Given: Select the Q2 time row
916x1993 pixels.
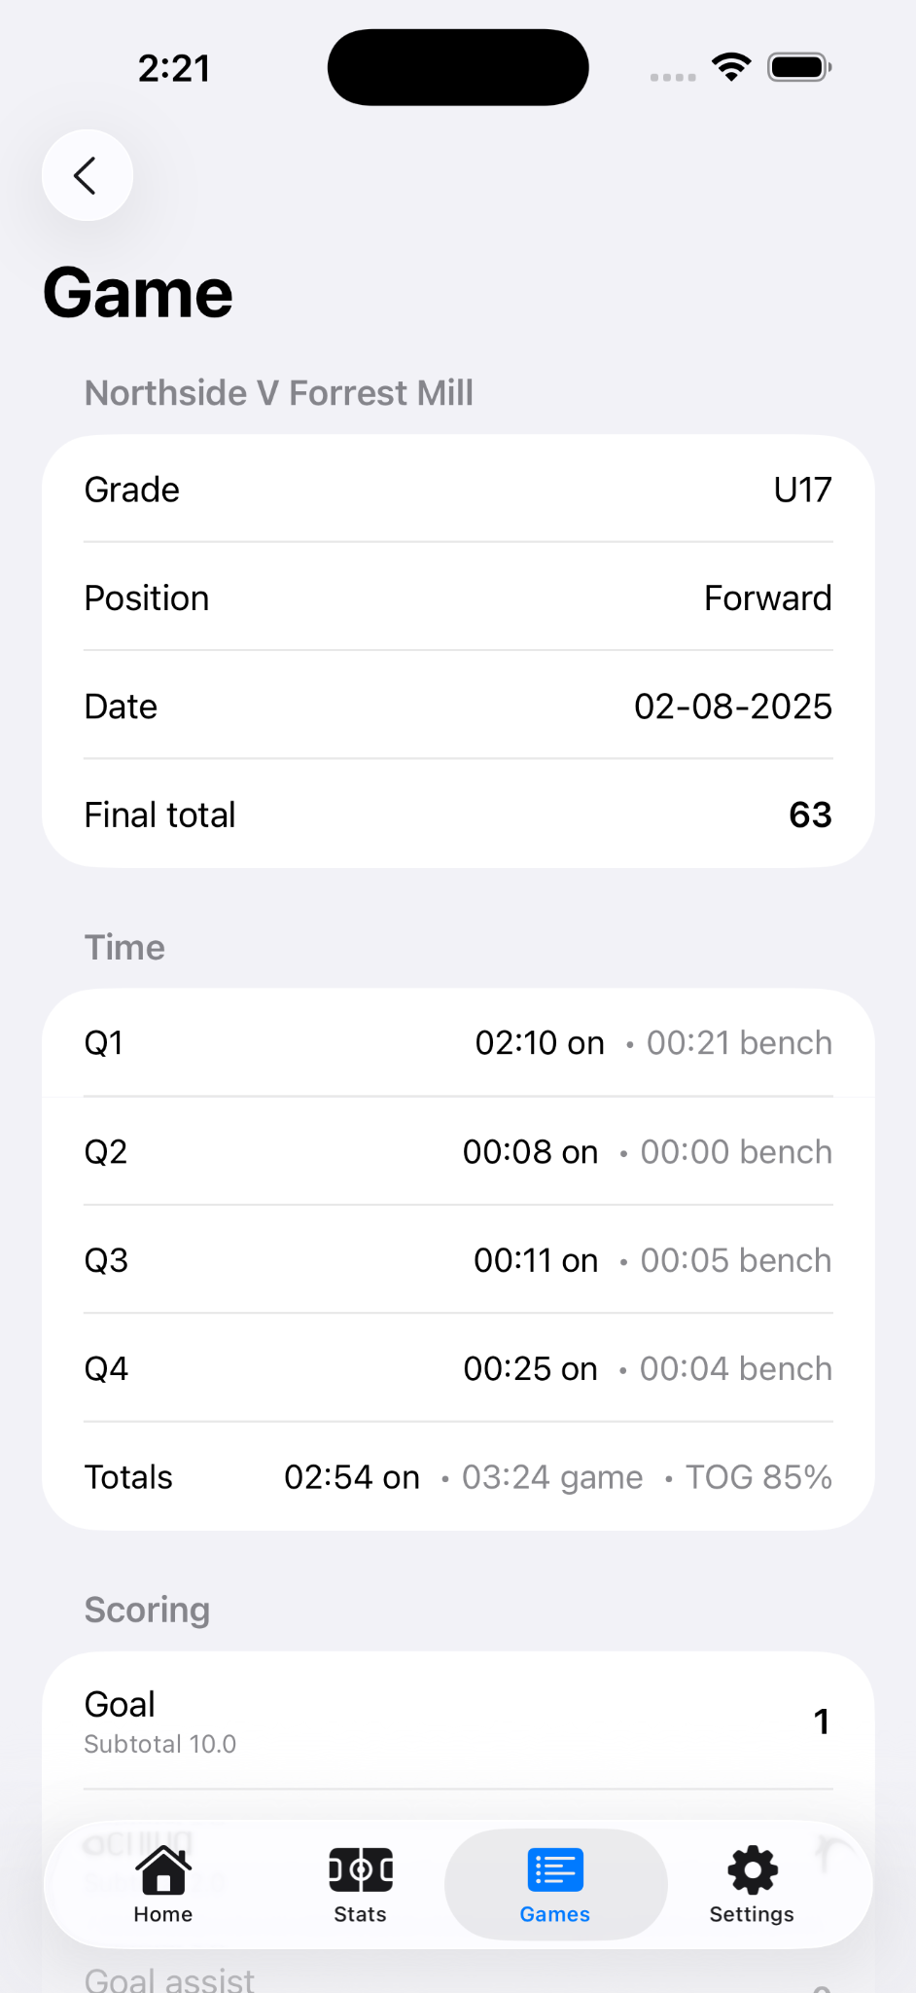Looking at the screenshot, I should 458,1152.
